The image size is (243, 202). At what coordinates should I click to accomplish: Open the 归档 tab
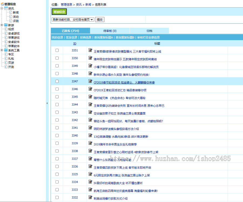(149, 31)
